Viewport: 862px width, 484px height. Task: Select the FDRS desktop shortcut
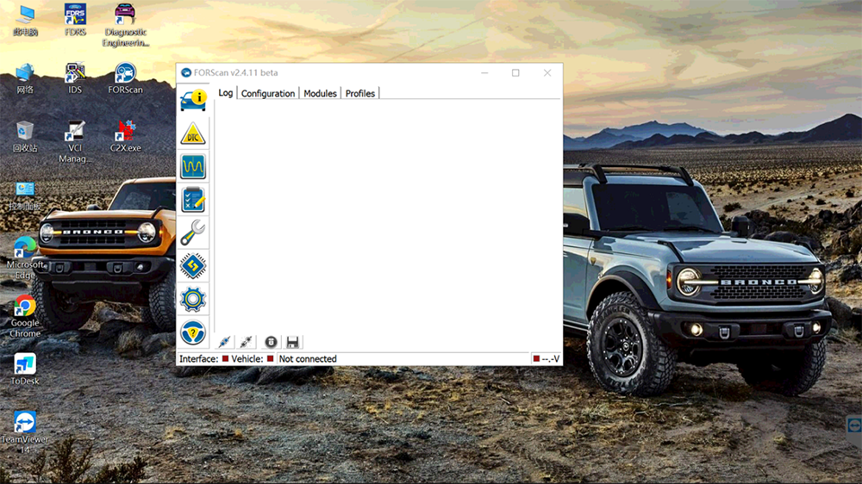click(75, 21)
